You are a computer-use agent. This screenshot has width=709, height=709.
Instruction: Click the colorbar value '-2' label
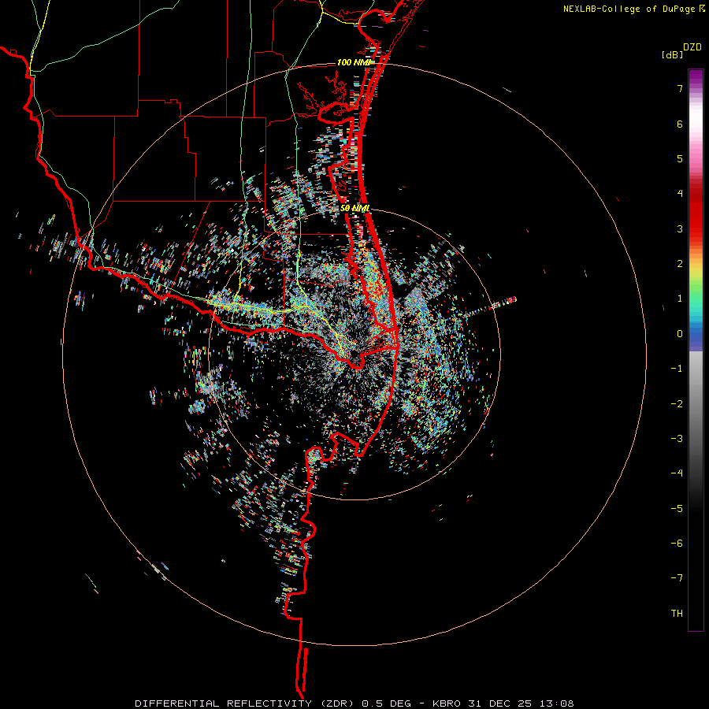677,404
